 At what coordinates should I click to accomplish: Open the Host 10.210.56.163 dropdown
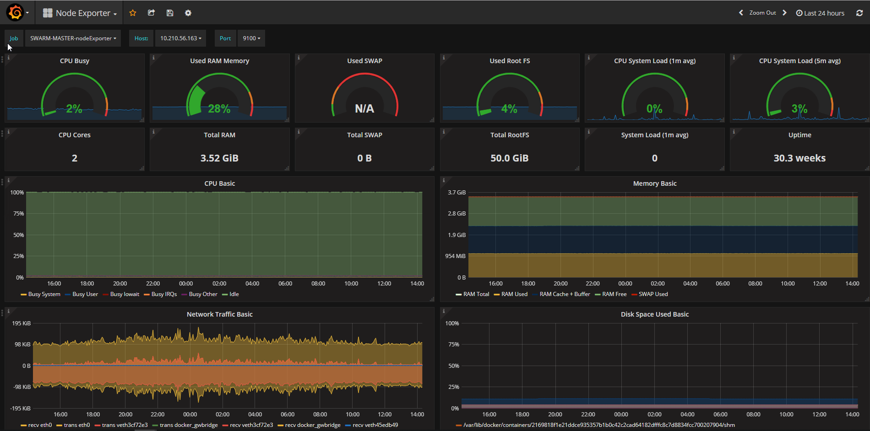pyautogui.click(x=180, y=38)
